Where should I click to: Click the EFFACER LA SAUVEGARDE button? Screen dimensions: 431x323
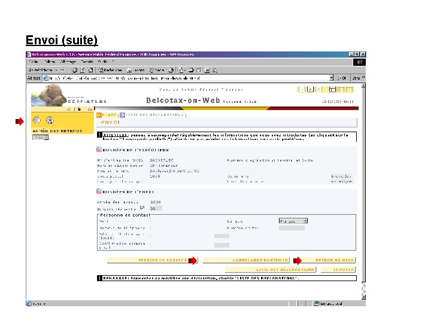click(x=152, y=260)
